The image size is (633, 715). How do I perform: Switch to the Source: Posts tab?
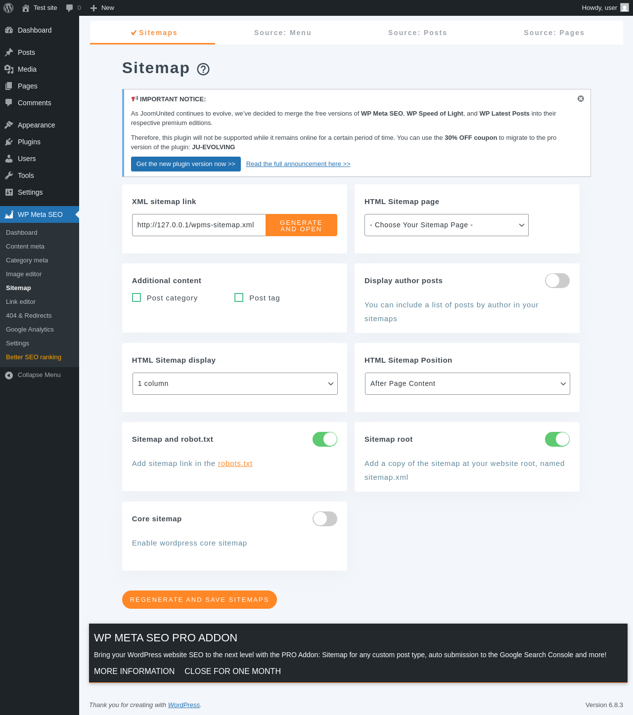(418, 33)
